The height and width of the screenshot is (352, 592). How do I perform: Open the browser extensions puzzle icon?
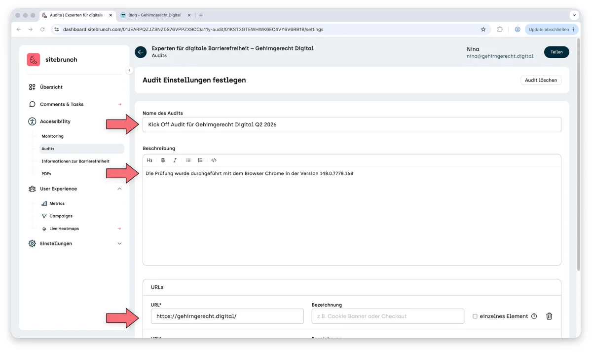point(500,30)
